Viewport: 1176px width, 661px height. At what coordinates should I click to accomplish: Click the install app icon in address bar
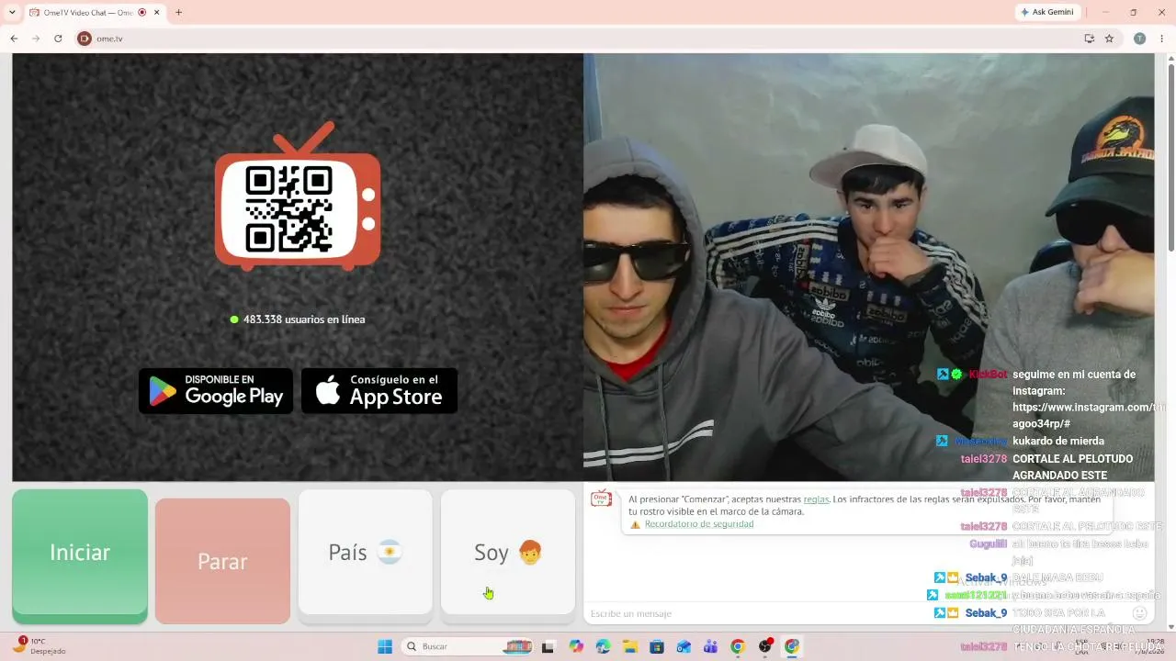[1089, 39]
